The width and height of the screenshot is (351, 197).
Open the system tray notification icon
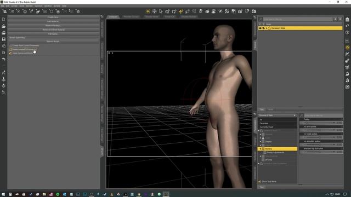tap(345, 194)
